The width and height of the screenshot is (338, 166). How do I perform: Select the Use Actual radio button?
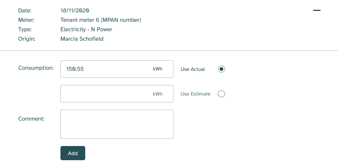click(x=221, y=69)
